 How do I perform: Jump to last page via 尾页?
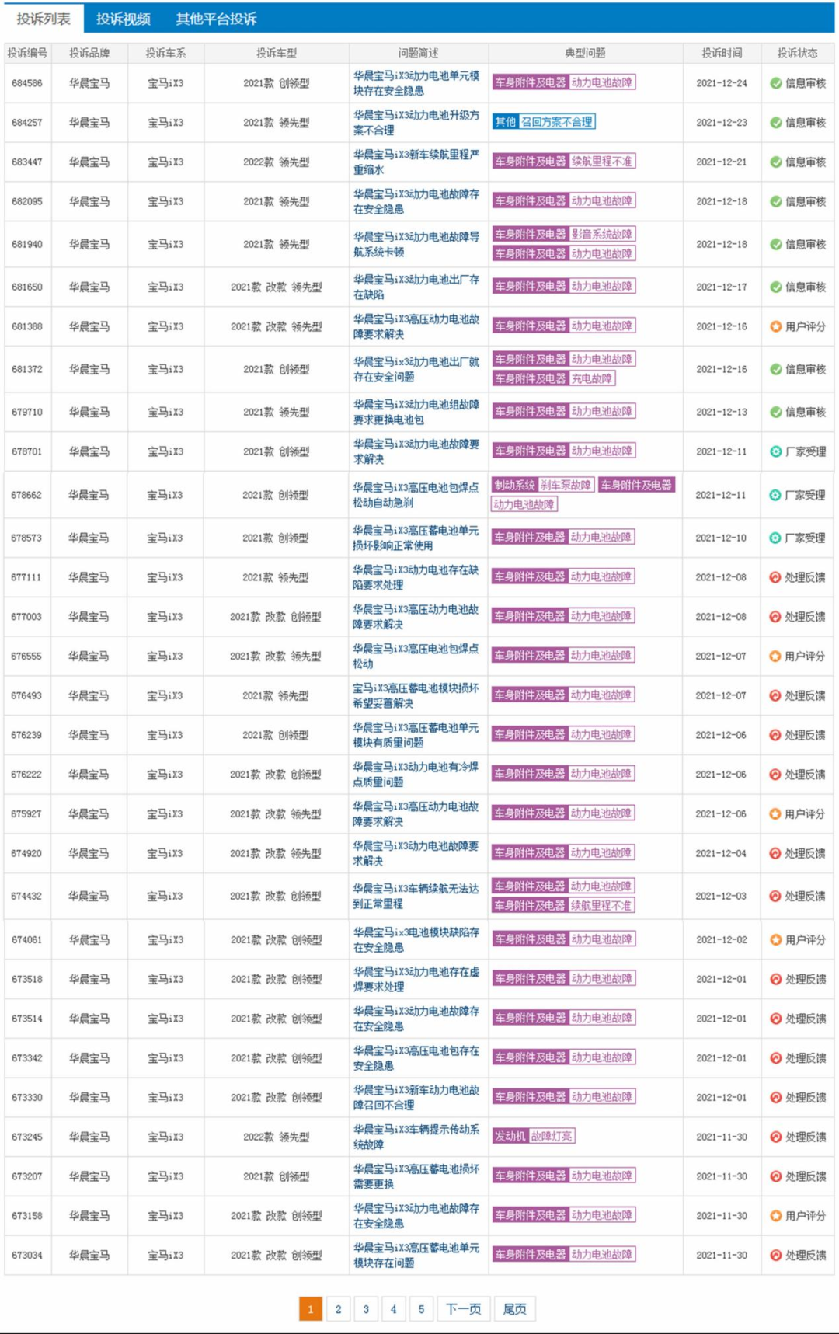515,1309
